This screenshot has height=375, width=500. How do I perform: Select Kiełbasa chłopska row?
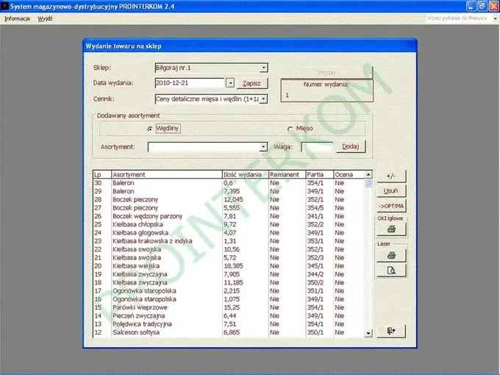click(229, 224)
